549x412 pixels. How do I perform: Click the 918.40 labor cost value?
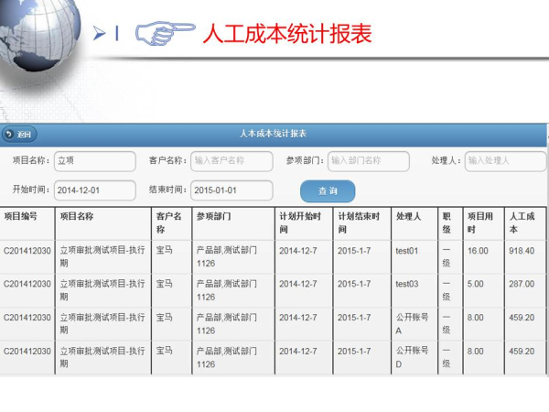coord(522,251)
